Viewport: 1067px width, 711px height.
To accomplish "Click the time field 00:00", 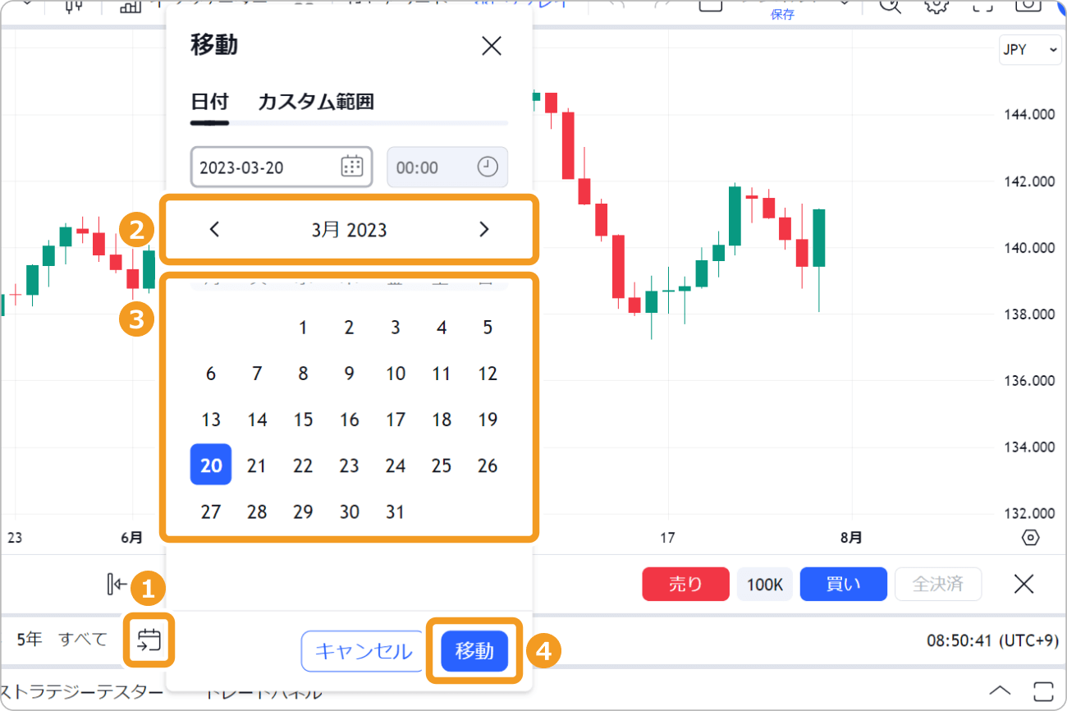I will click(x=447, y=167).
